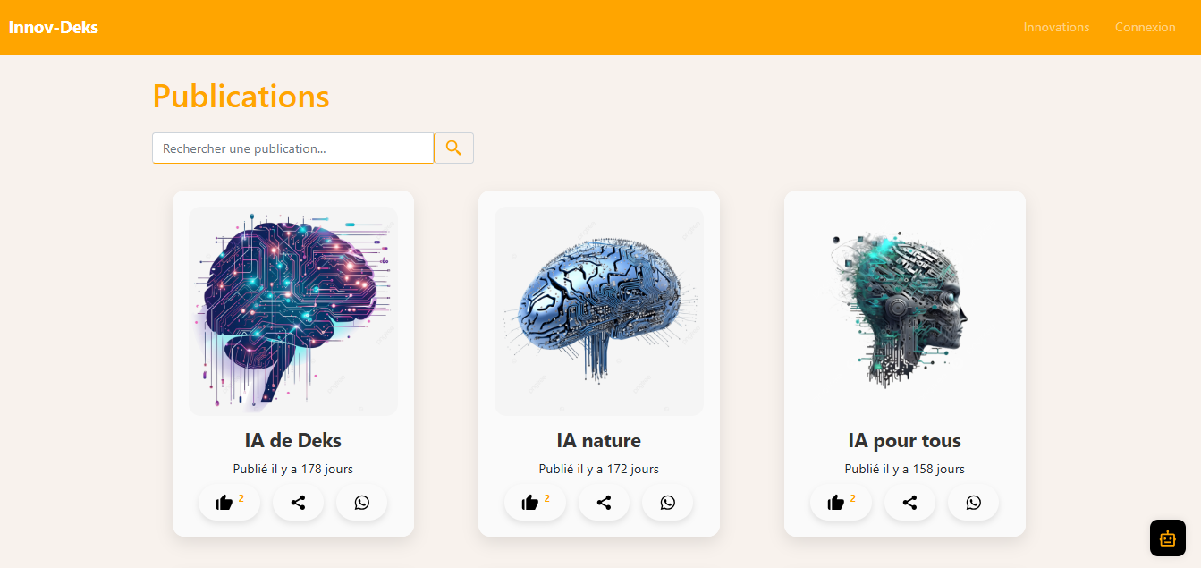Open the IA de Deks brain thumbnail
1201x568 pixels.
pyautogui.click(x=293, y=311)
